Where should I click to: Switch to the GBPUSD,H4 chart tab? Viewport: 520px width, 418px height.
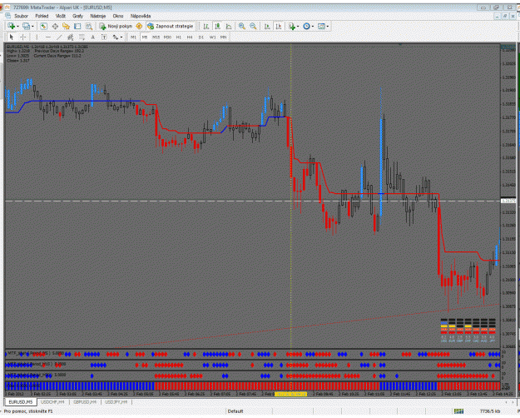(x=85, y=402)
